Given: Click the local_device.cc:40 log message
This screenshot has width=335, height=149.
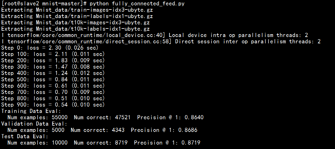Looking at the screenshot, I should tap(155, 35).
